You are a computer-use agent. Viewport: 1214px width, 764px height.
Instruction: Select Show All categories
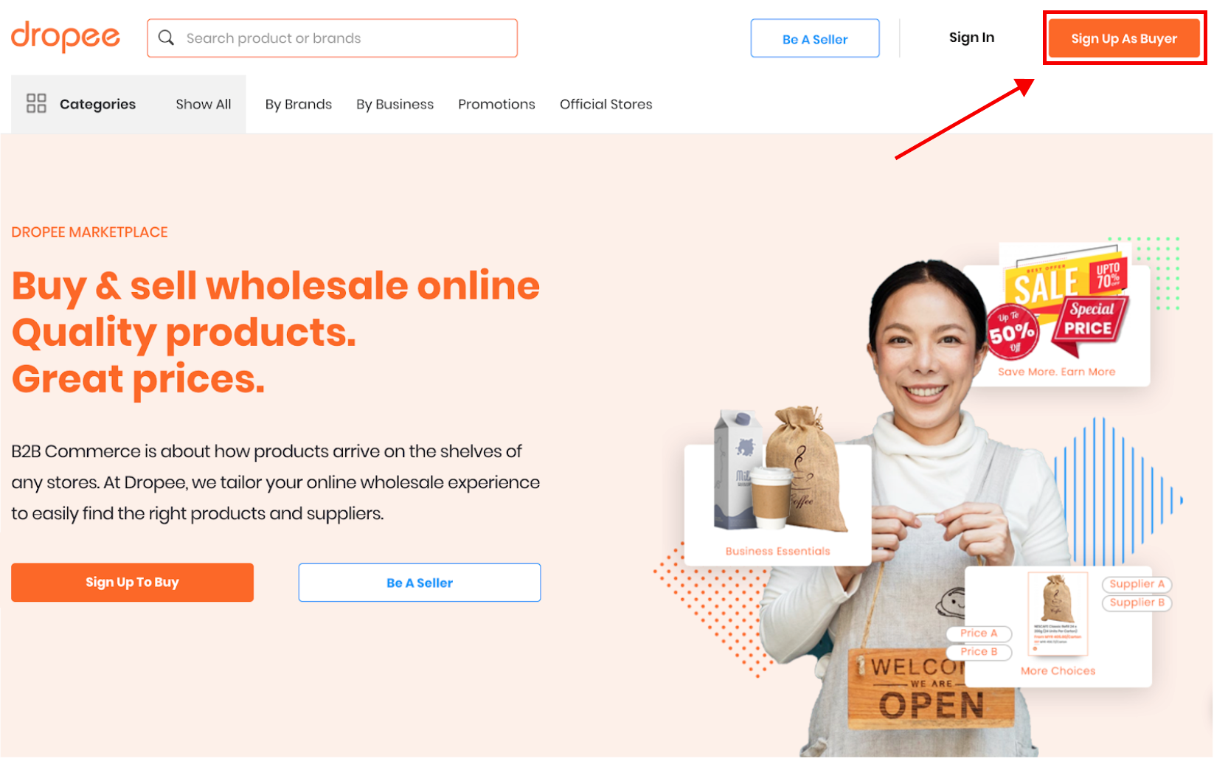[x=204, y=104]
